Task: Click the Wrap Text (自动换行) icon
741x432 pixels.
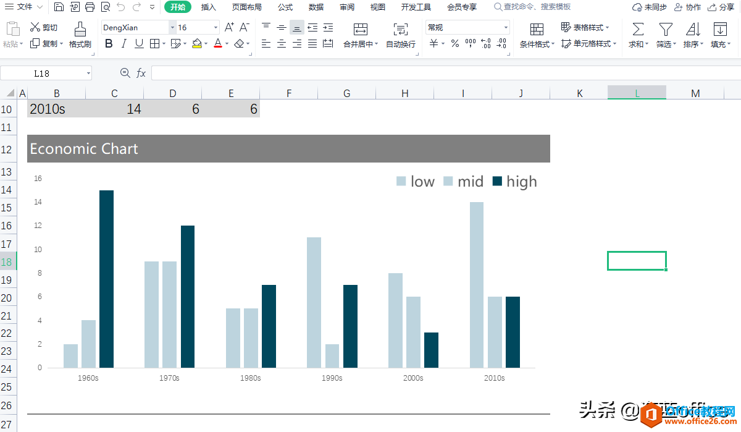Action: click(x=401, y=29)
